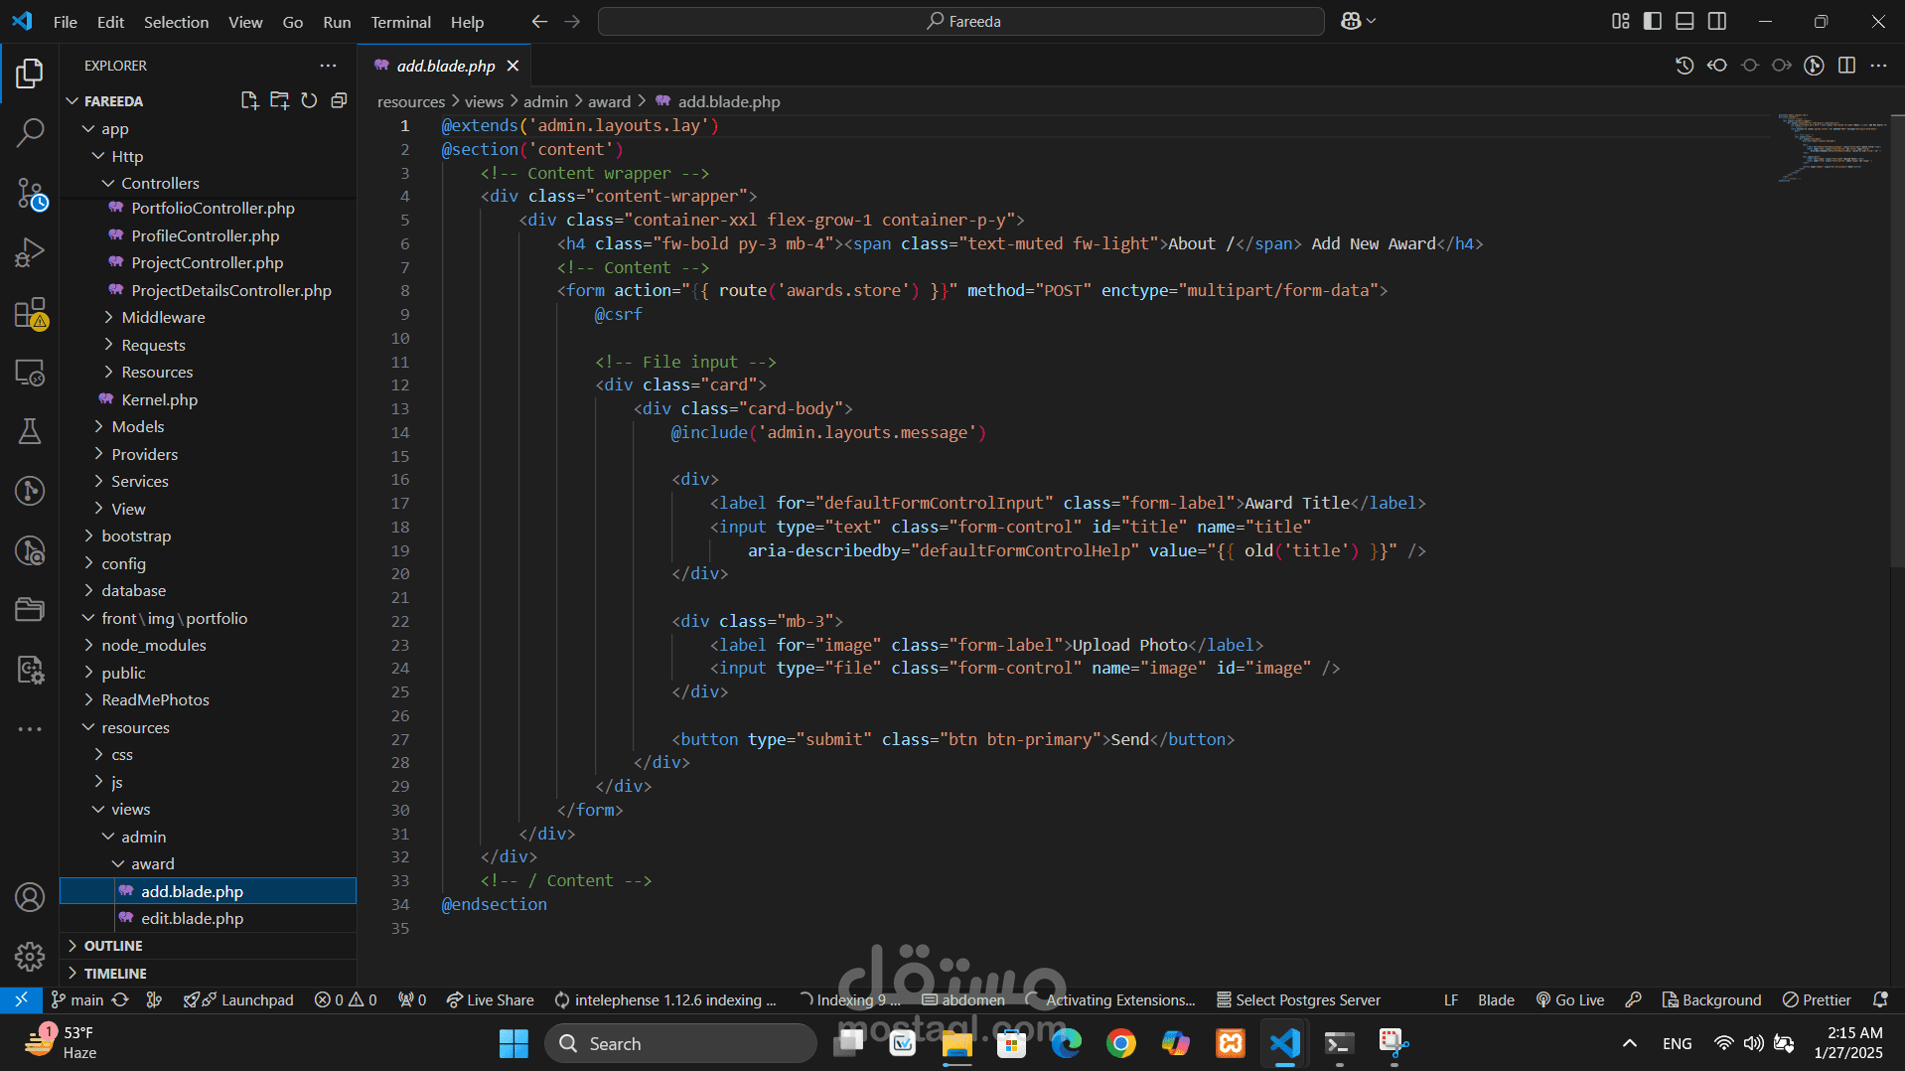Viewport: 1905px width, 1071px height.
Task: Click Go Live in status bar
Action: pyautogui.click(x=1570, y=999)
